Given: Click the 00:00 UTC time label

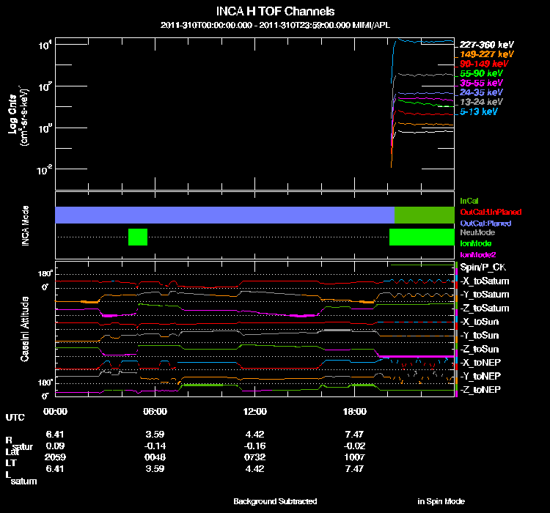Looking at the screenshot, I should pyautogui.click(x=55, y=411).
